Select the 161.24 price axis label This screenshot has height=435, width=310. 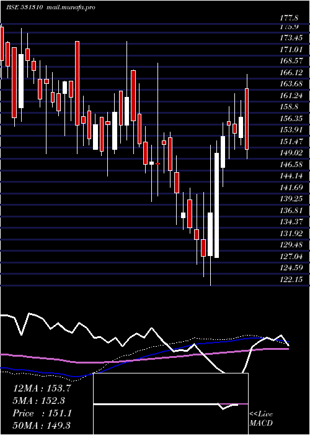point(291,96)
